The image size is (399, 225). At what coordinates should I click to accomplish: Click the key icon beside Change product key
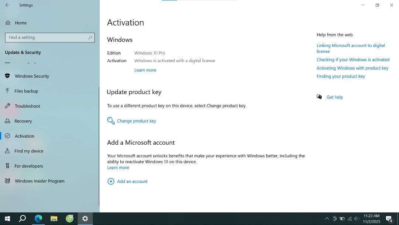[x=110, y=121]
